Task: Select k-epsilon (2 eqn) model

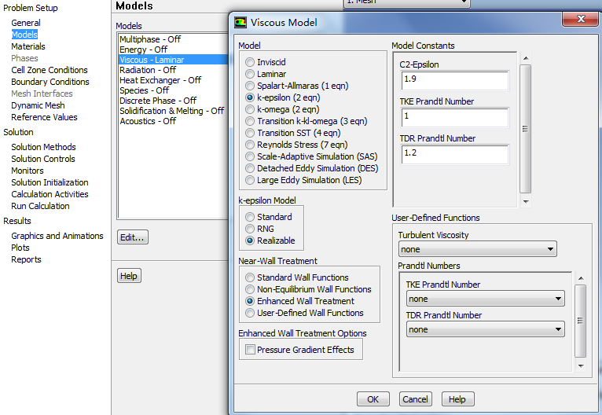Action: [x=250, y=97]
